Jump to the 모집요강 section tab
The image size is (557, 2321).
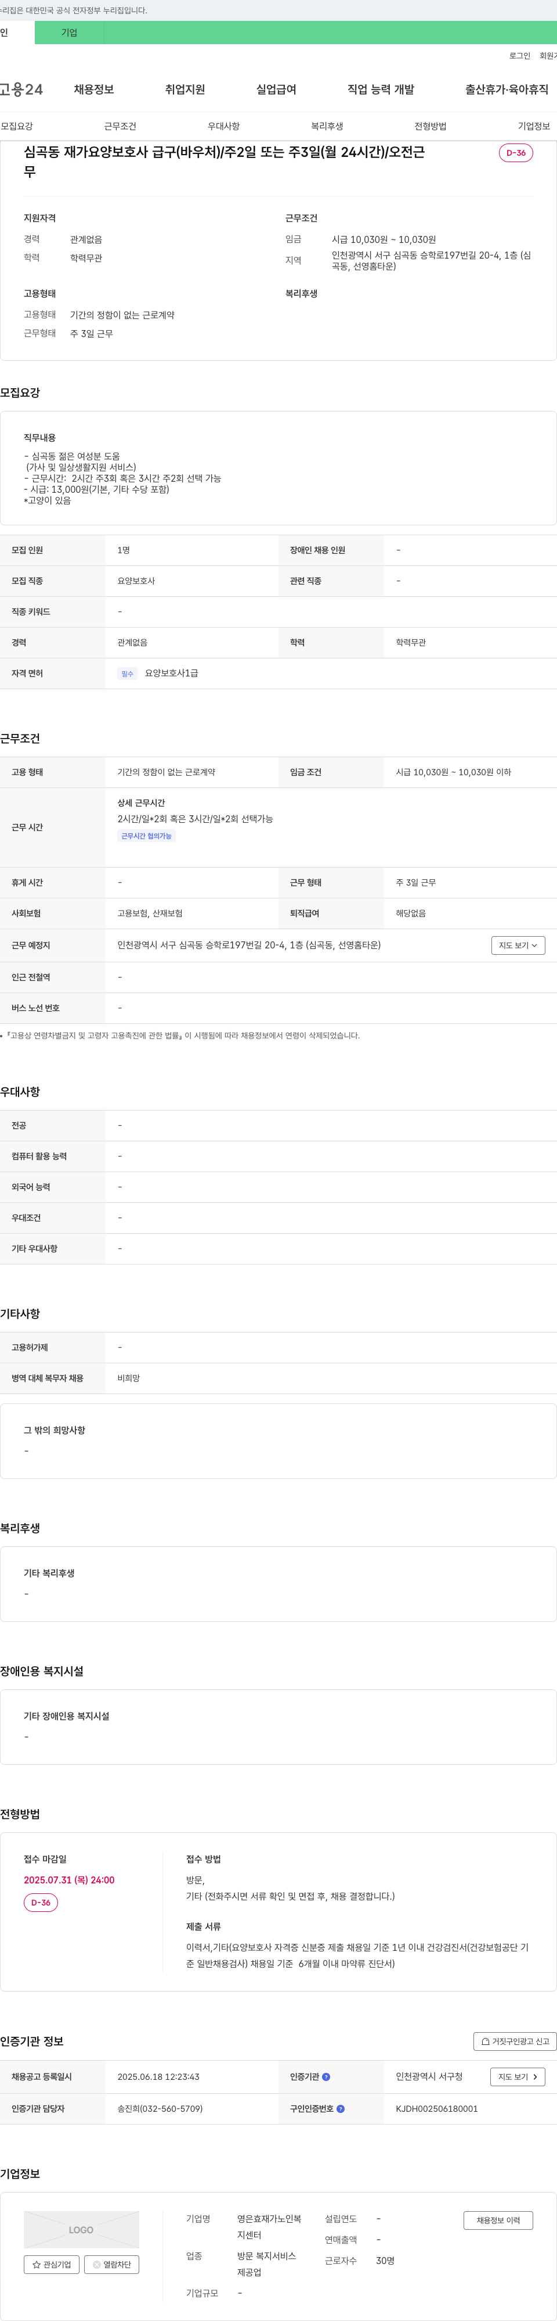click(17, 126)
